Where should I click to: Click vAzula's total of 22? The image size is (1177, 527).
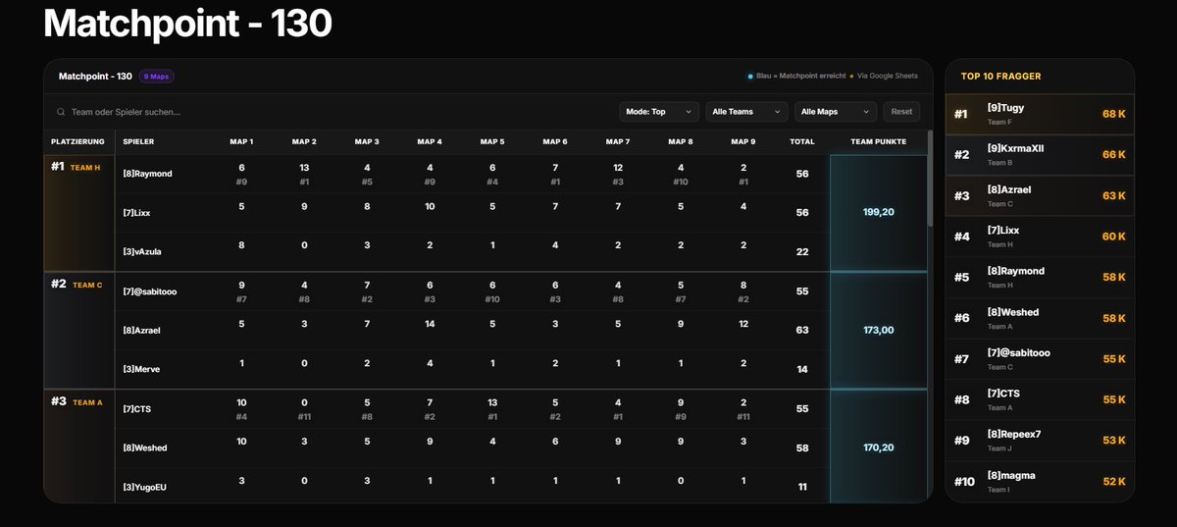coord(802,251)
